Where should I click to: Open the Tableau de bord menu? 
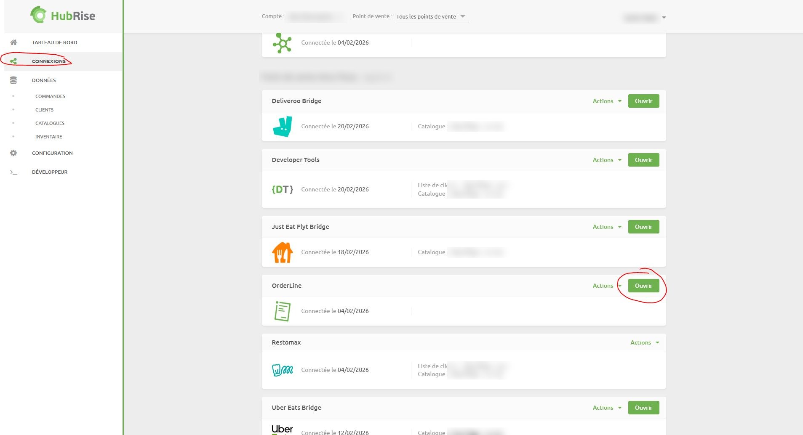click(54, 42)
